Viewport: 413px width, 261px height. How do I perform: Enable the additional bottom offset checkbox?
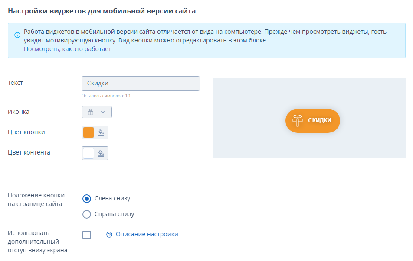(x=87, y=235)
